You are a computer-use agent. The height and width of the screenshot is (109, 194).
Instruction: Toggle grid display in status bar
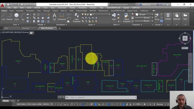click(x=52, y=104)
